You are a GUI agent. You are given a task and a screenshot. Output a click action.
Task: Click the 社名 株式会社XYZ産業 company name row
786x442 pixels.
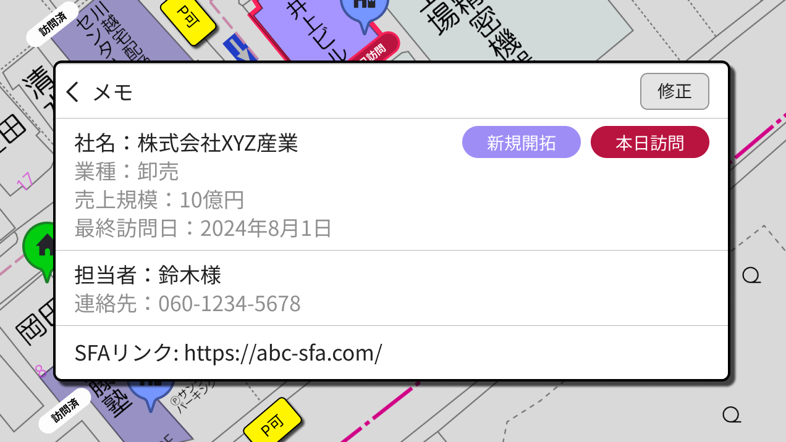coord(186,143)
